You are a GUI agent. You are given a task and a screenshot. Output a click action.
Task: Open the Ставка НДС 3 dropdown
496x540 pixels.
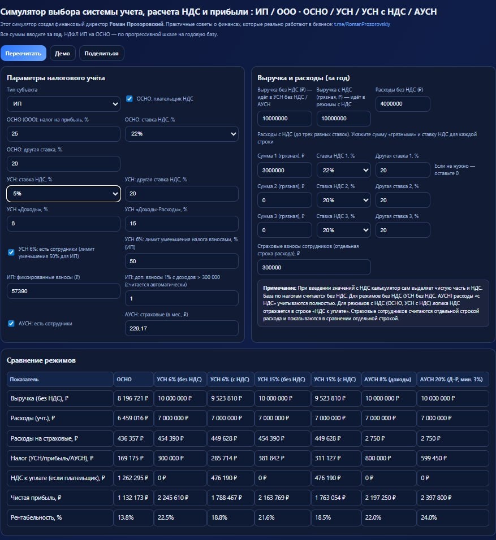coord(343,230)
